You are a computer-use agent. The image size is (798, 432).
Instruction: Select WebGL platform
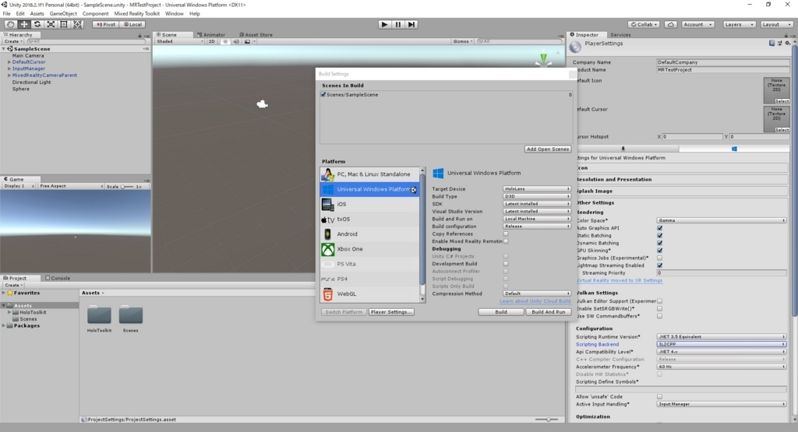click(x=369, y=293)
